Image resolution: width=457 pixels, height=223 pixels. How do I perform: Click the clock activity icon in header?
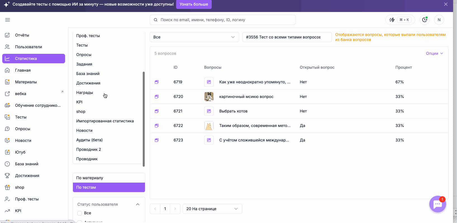pos(425,20)
